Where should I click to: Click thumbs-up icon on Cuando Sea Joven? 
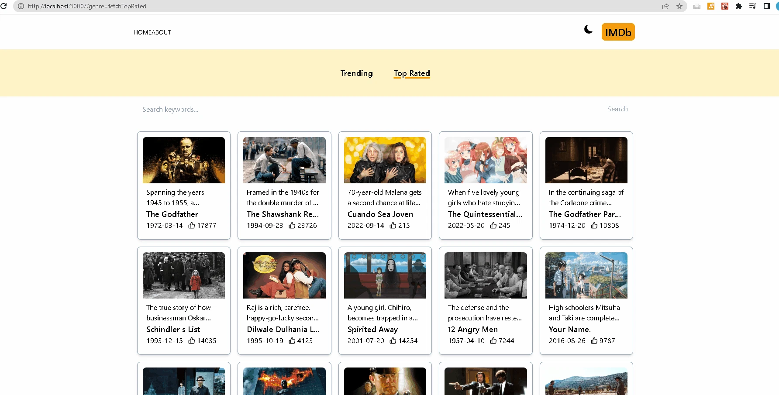point(393,225)
